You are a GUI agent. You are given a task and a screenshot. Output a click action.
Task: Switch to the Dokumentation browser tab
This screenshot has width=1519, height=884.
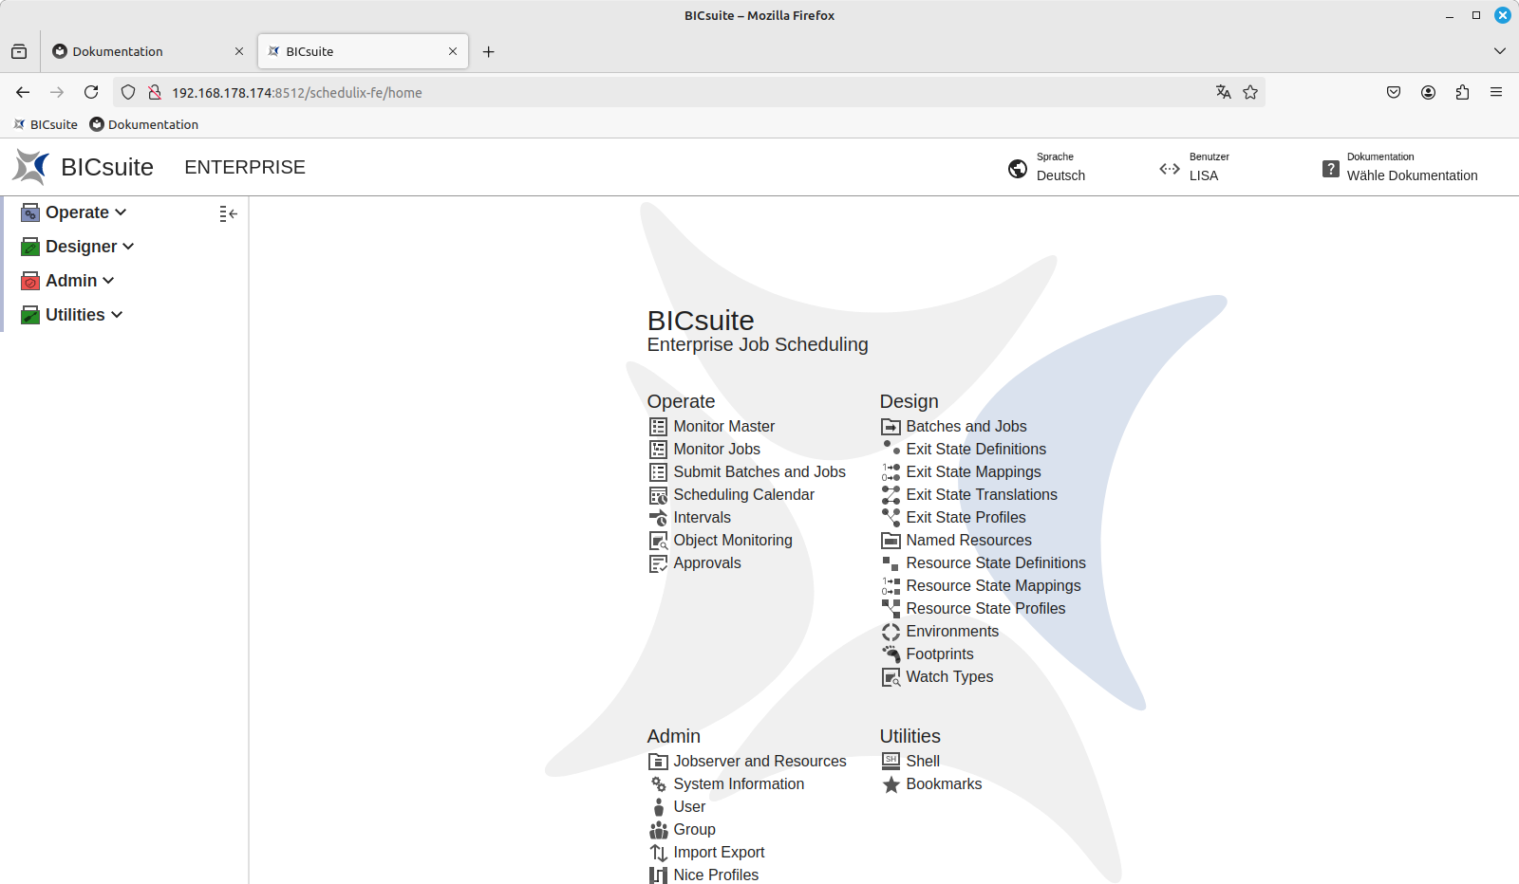(x=142, y=51)
